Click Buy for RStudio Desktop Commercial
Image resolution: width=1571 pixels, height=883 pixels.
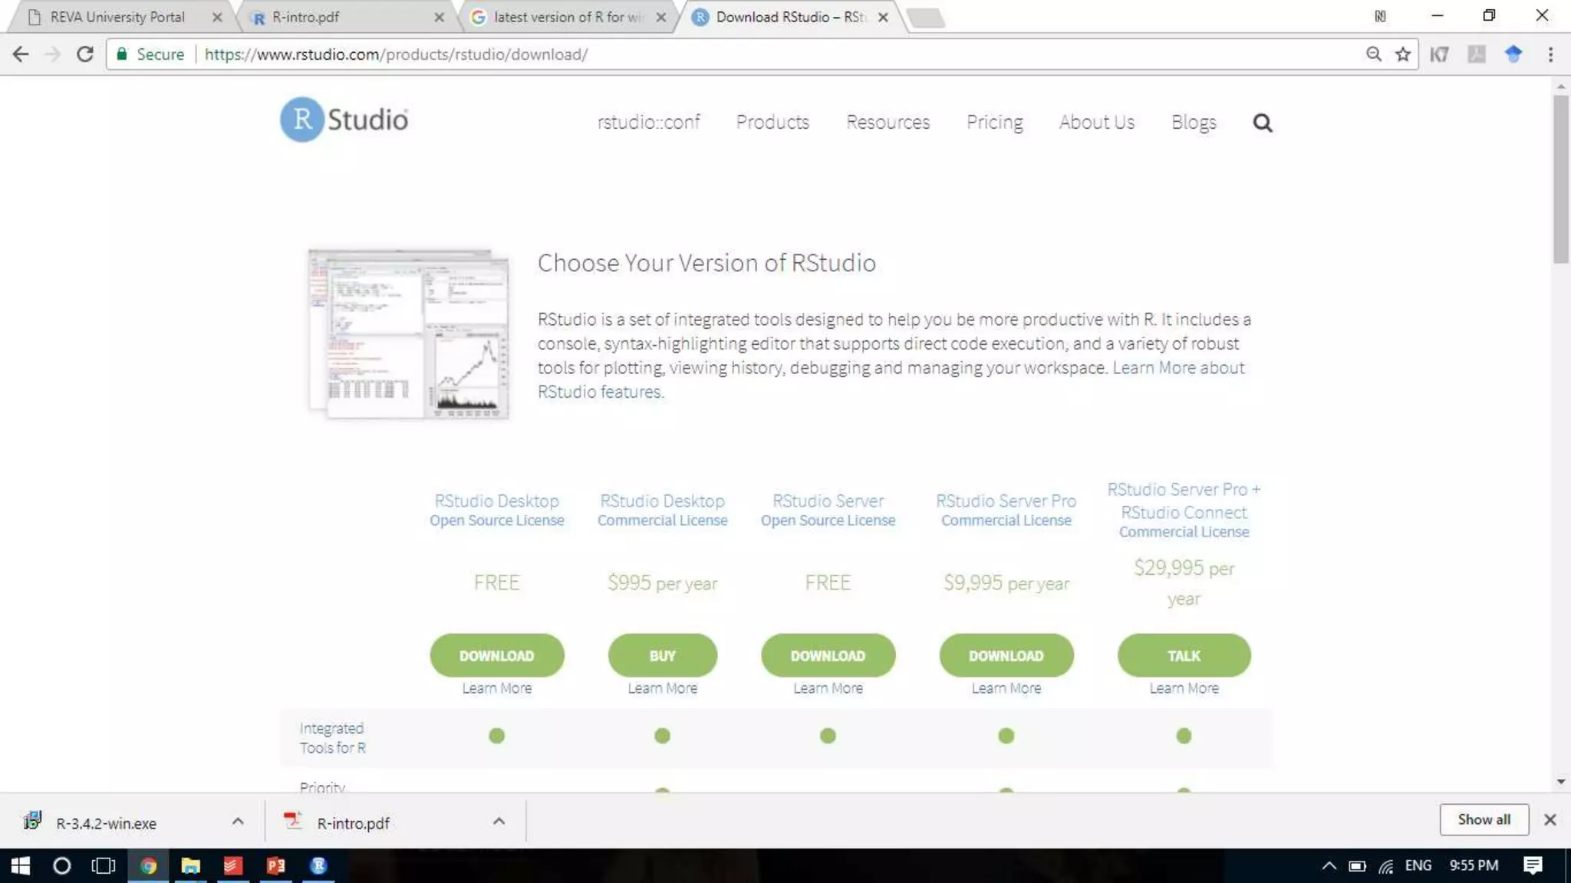coord(662,655)
